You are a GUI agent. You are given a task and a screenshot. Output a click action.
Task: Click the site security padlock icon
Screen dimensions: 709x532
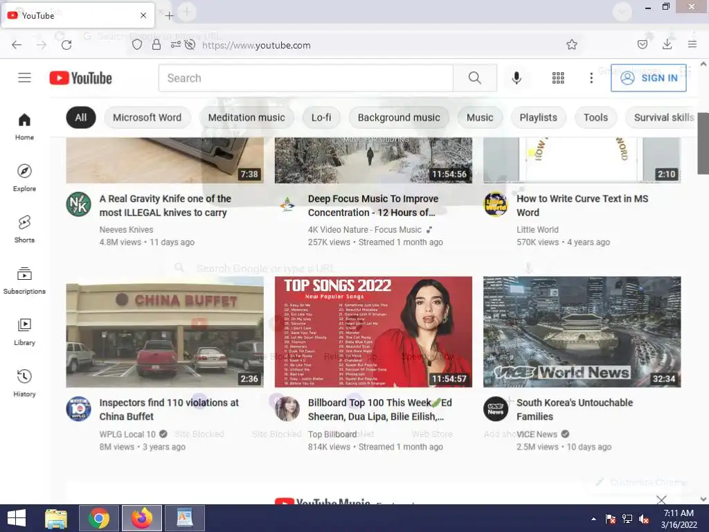(x=156, y=45)
